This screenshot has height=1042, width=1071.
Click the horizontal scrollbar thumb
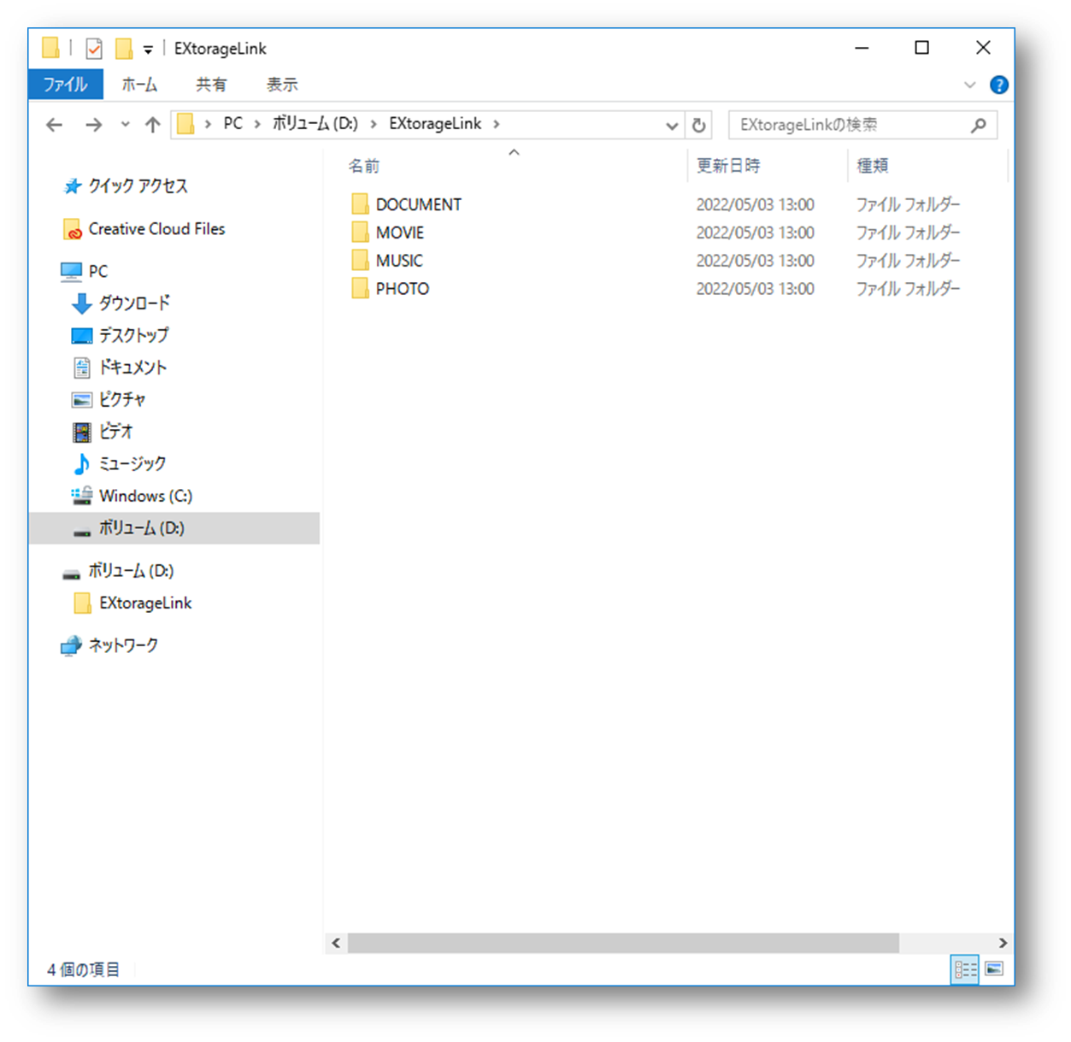[x=623, y=943]
